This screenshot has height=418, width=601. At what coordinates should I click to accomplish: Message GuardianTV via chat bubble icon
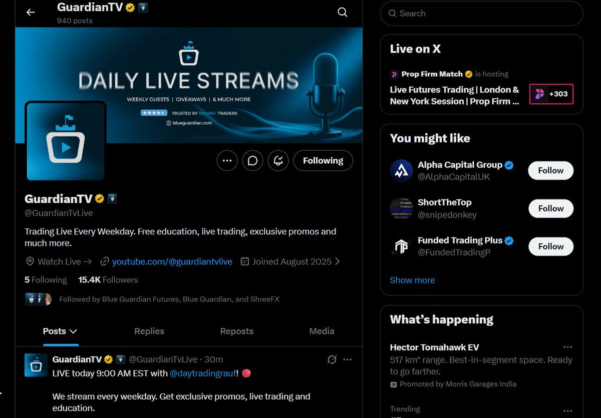coord(253,160)
